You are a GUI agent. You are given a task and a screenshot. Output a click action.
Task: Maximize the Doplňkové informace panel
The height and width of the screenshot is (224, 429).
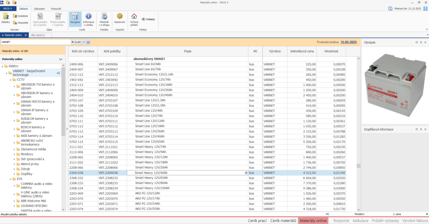click(x=417, y=129)
